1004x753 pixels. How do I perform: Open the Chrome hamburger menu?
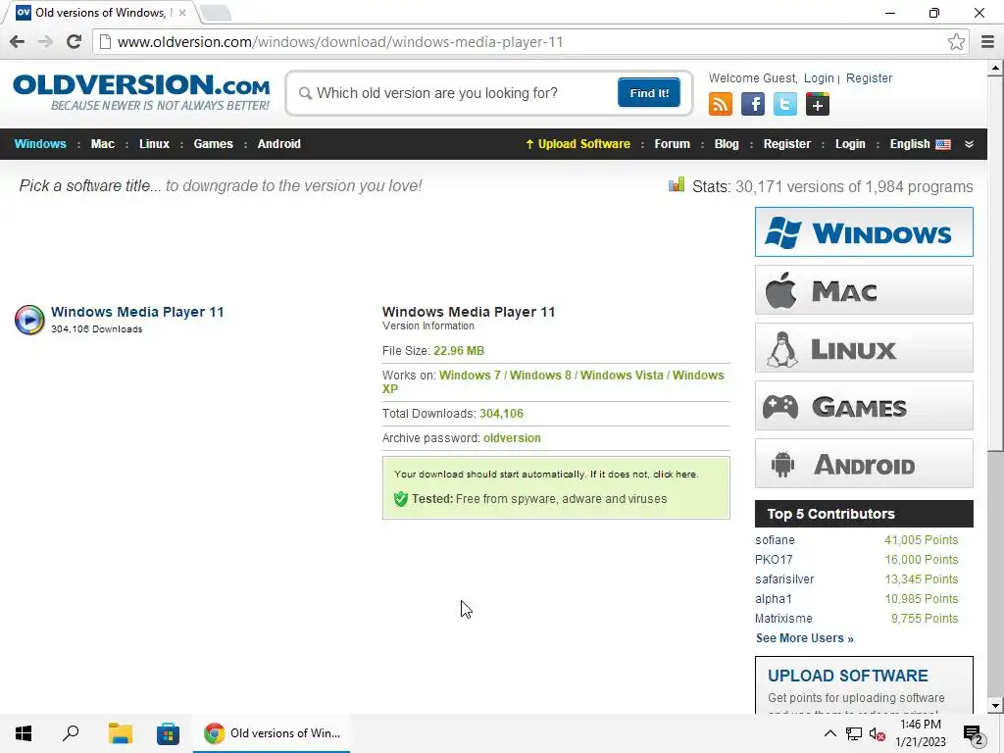[987, 41]
